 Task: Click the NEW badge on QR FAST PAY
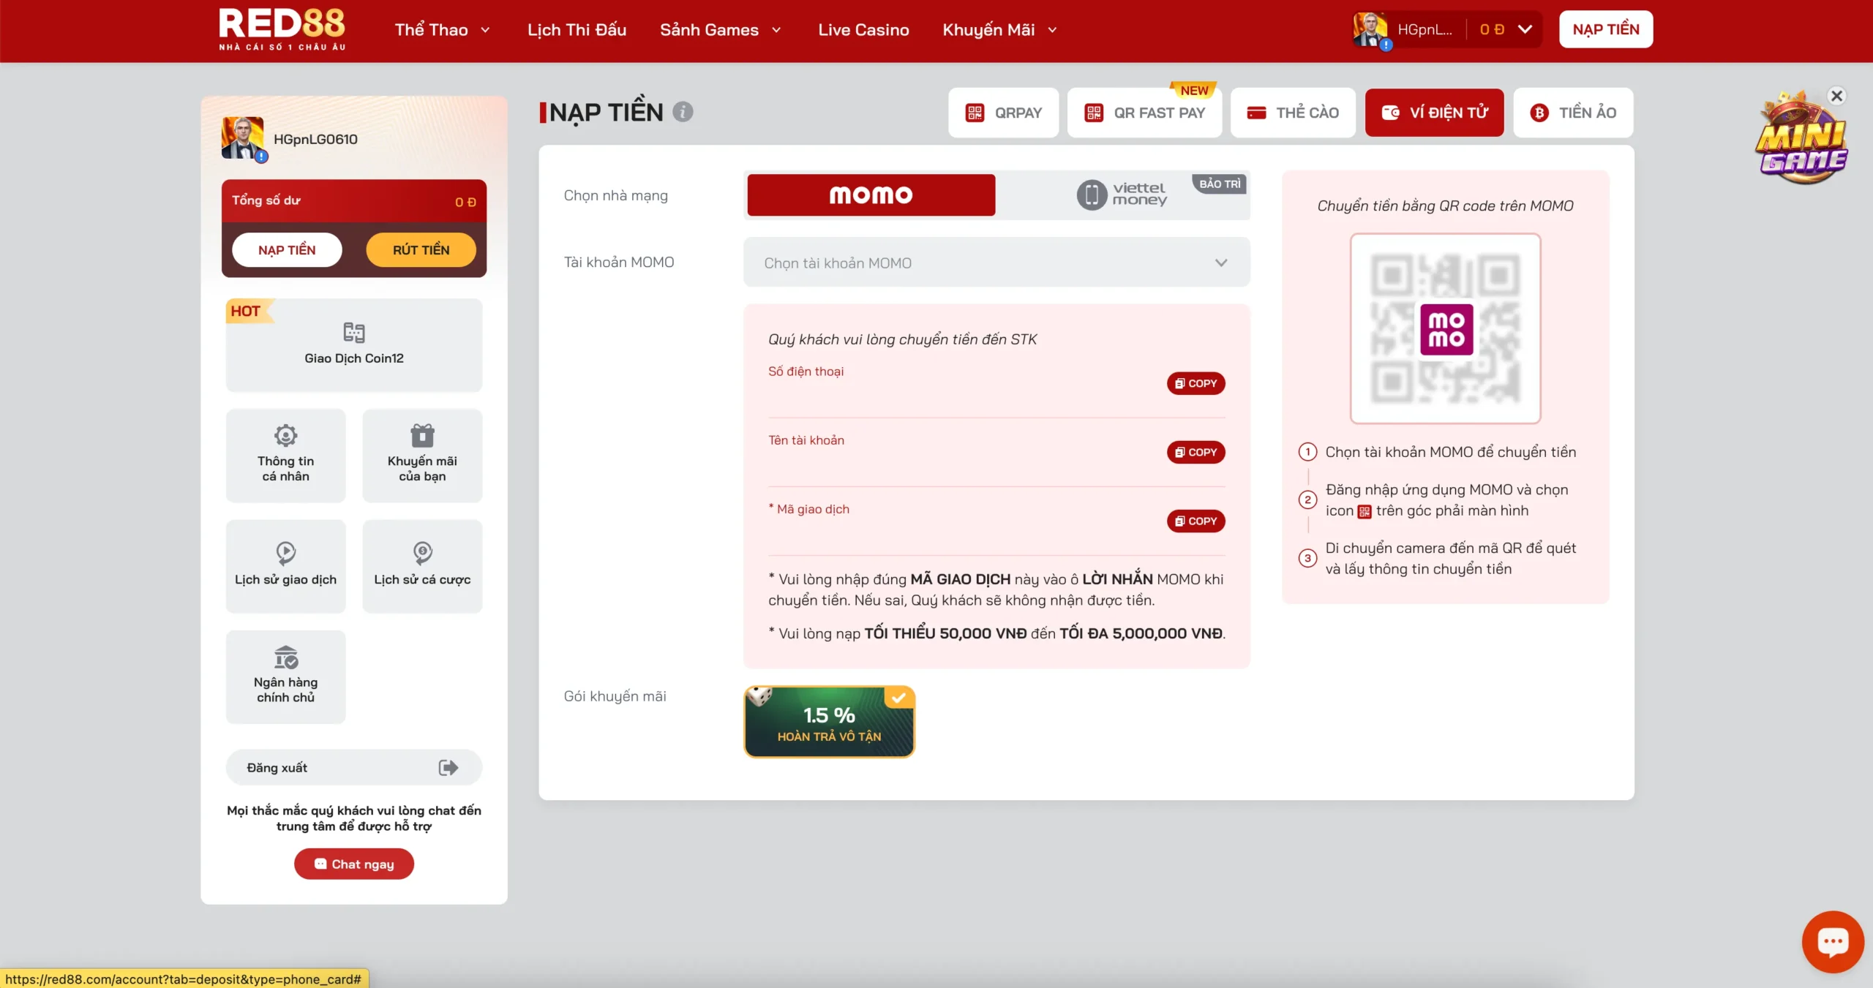point(1194,90)
